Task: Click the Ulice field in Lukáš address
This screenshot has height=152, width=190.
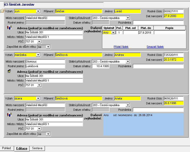Action: [x=54, y=32]
